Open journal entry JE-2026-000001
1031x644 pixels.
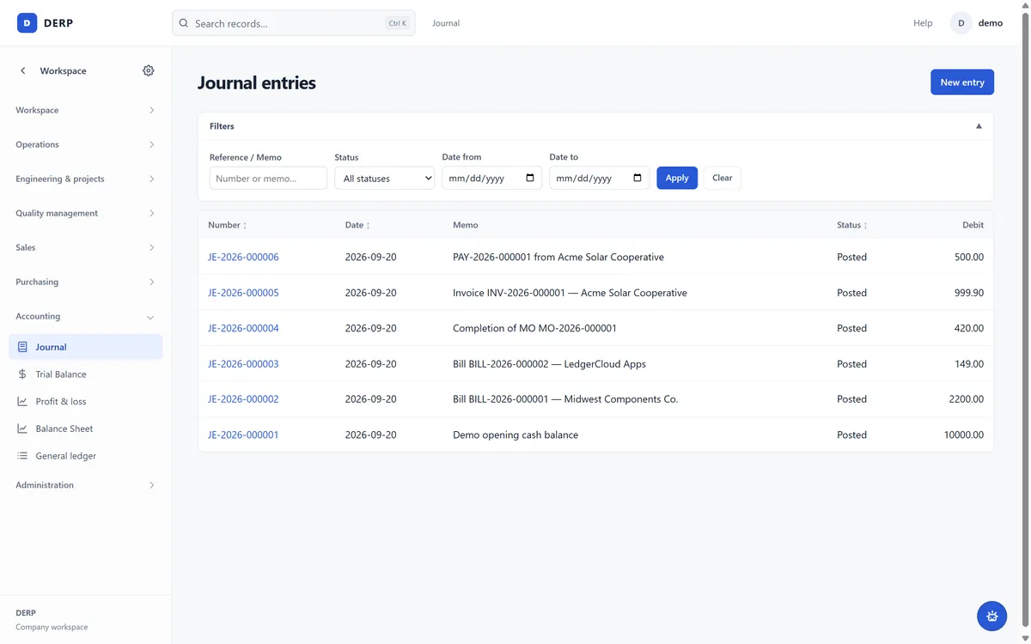click(243, 434)
